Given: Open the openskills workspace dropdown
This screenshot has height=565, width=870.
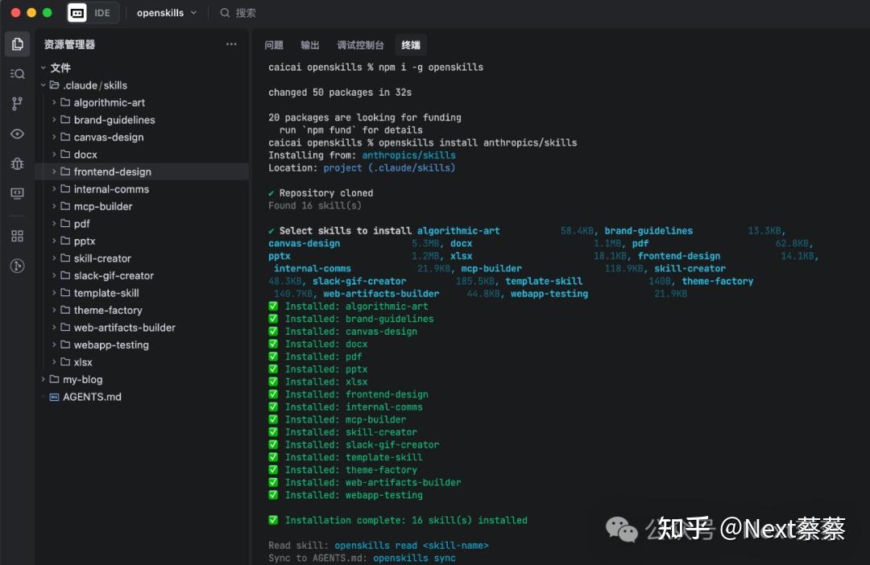Looking at the screenshot, I should pyautogui.click(x=166, y=13).
